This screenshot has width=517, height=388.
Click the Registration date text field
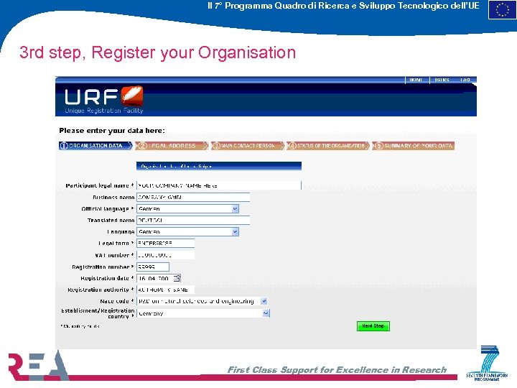coord(155,278)
